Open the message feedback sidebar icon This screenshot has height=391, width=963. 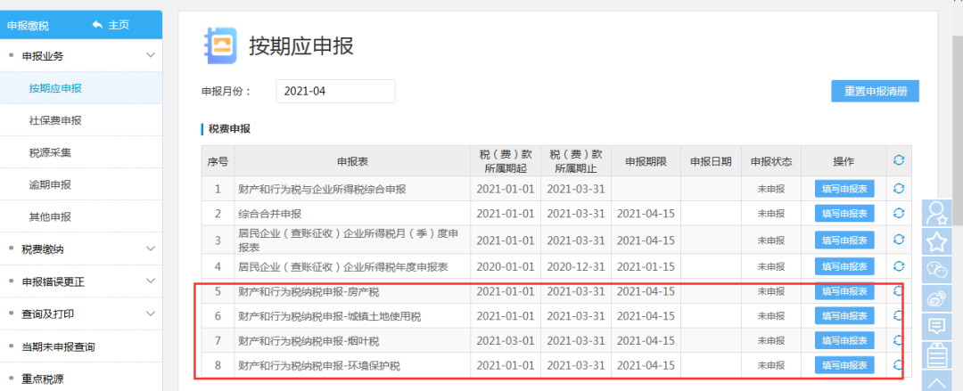[936, 327]
